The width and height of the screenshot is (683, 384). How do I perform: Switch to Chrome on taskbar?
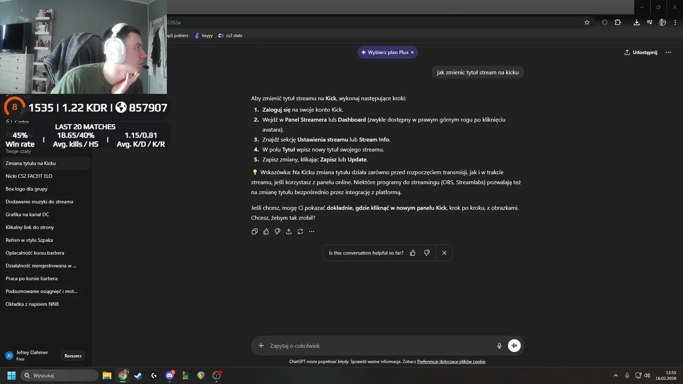(x=123, y=375)
